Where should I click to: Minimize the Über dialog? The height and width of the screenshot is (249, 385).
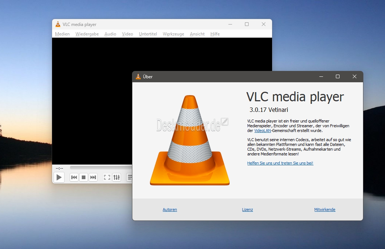click(x=321, y=76)
